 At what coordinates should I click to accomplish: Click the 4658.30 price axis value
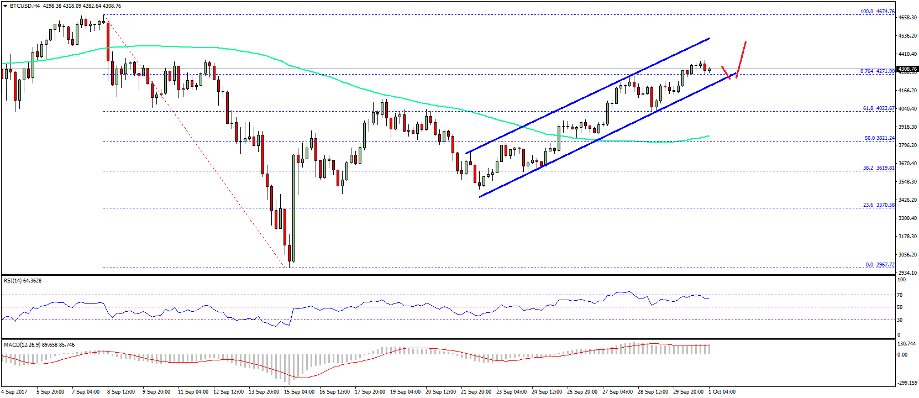pyautogui.click(x=907, y=18)
